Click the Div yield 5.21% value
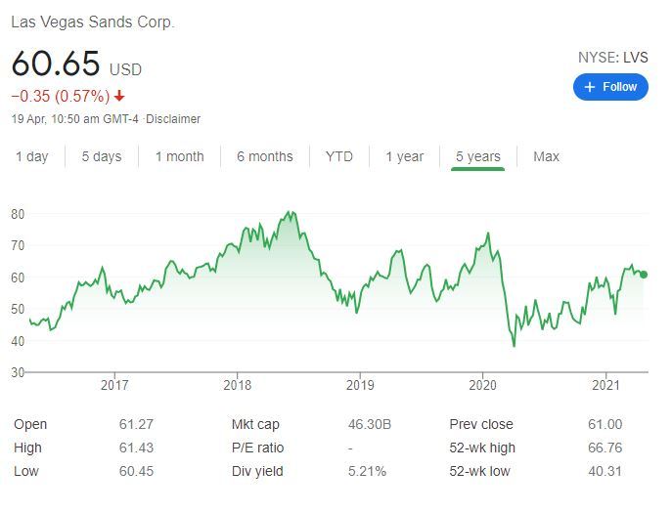The height and width of the screenshot is (512, 672). coord(368,471)
